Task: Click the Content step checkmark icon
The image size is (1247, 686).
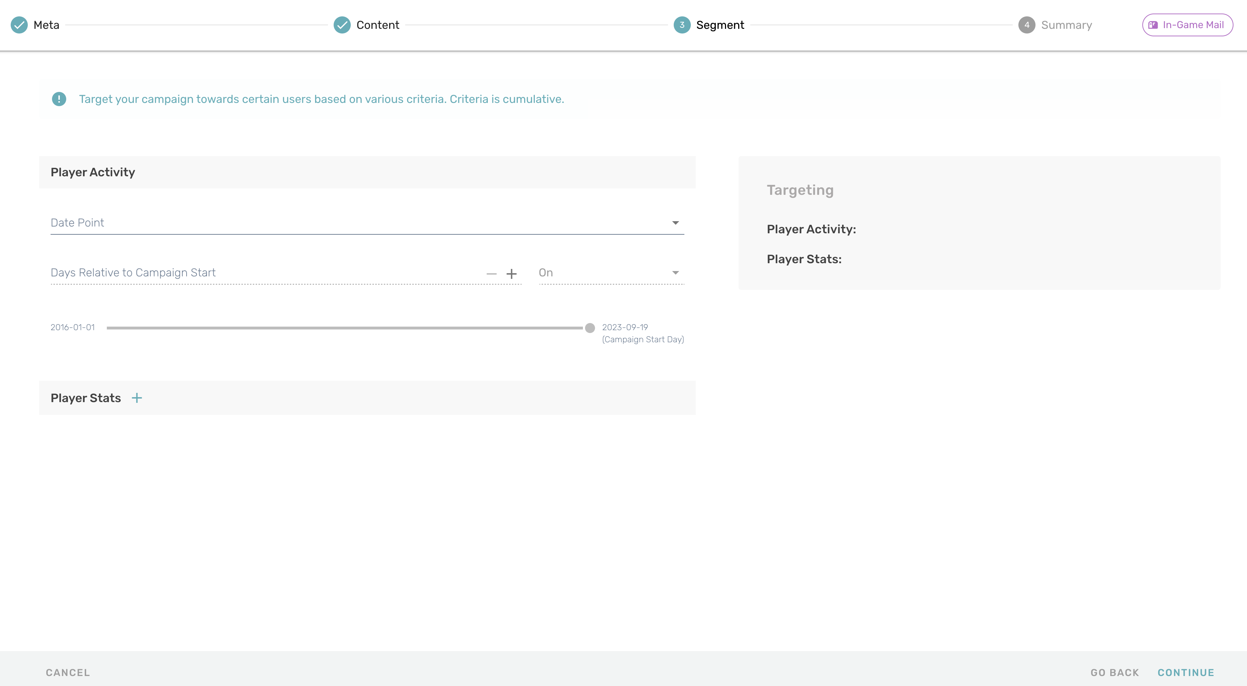Action: tap(342, 25)
